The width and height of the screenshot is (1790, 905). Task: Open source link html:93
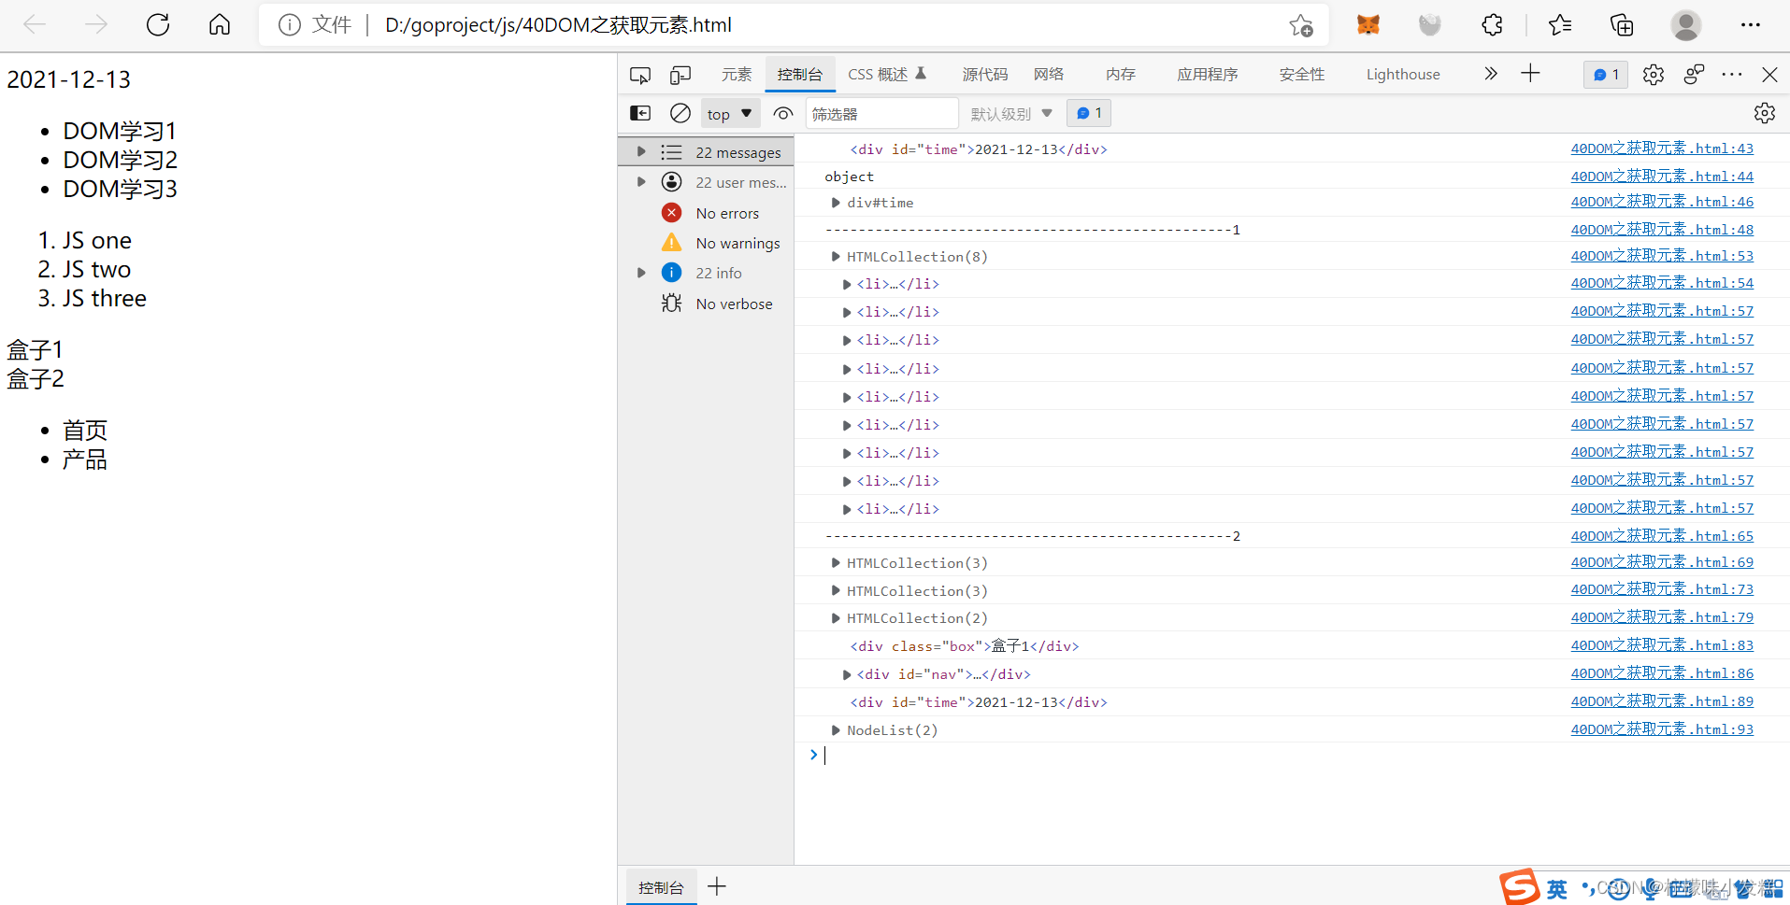pyautogui.click(x=1662, y=729)
